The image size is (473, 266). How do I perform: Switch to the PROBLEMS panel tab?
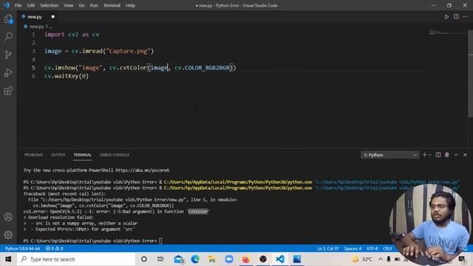tap(33, 154)
